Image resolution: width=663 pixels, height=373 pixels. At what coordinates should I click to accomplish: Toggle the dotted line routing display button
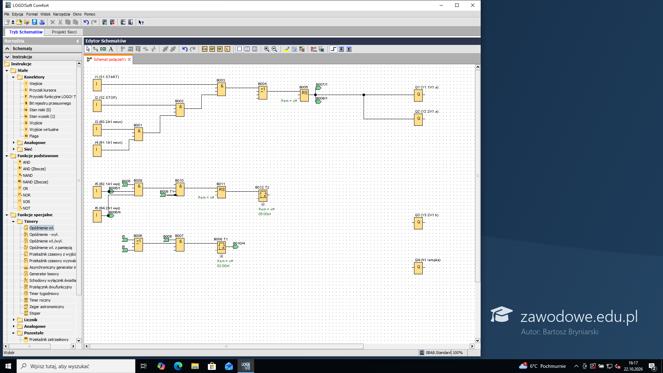tap(333, 49)
